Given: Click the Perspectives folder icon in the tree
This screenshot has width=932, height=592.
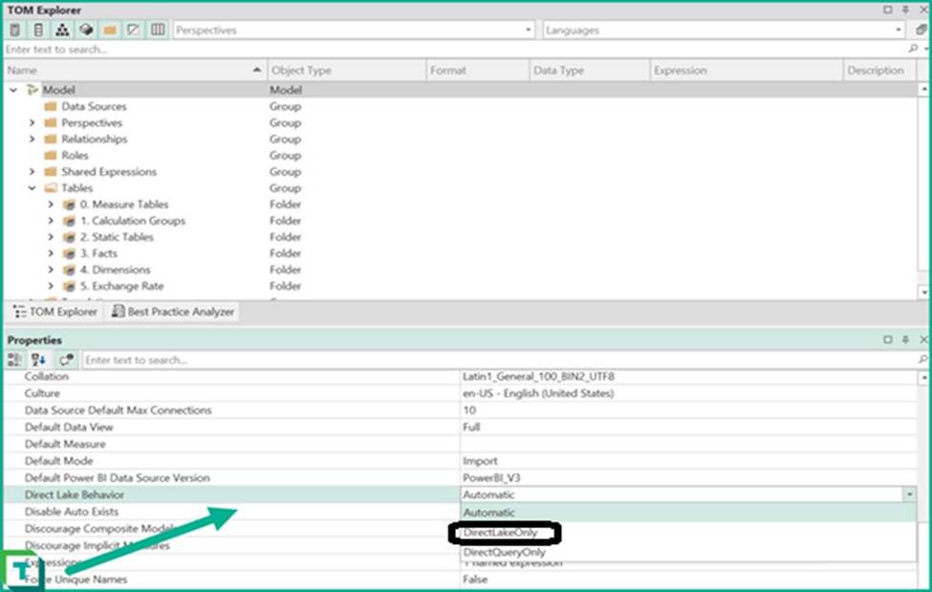Looking at the screenshot, I should coord(51,122).
